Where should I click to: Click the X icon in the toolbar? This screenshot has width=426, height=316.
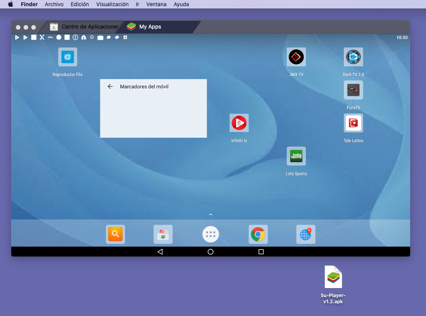click(42, 37)
